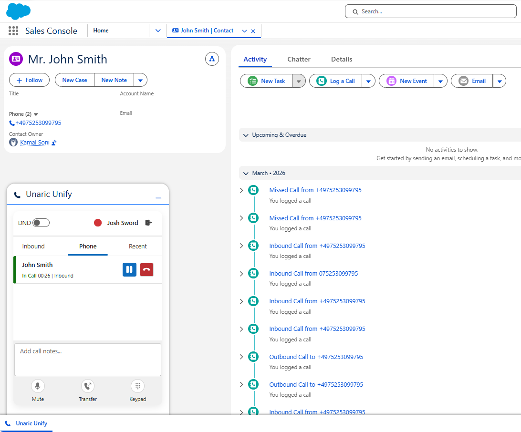This screenshot has height=432, width=521.
Task: Switch to the Activity tab
Action: (x=255, y=59)
